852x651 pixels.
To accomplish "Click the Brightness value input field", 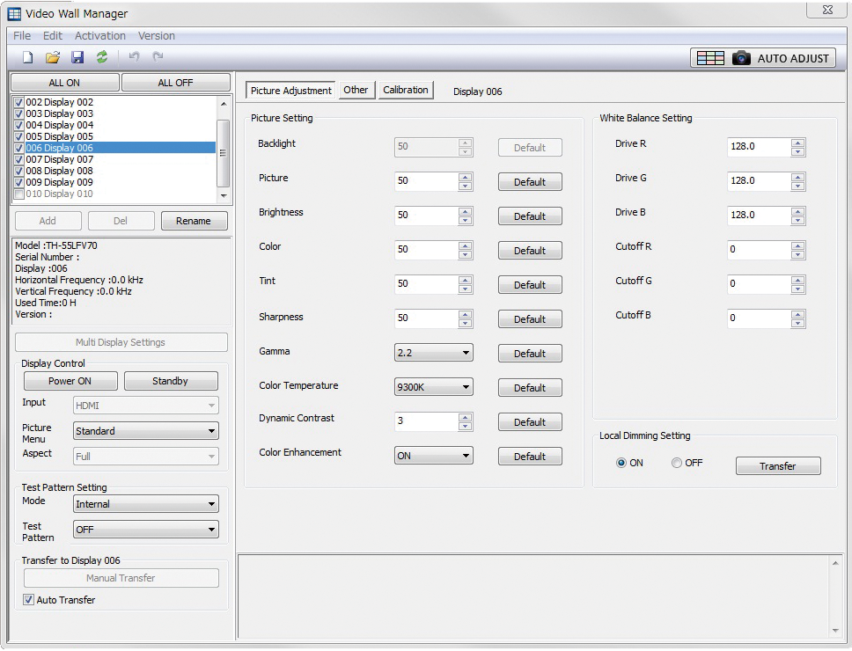I will pos(426,216).
